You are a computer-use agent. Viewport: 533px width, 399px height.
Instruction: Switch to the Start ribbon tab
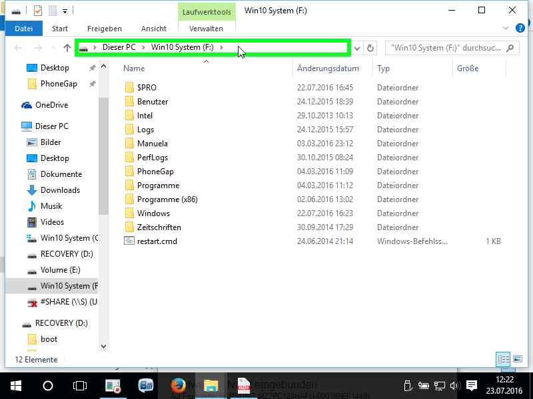[60, 29]
